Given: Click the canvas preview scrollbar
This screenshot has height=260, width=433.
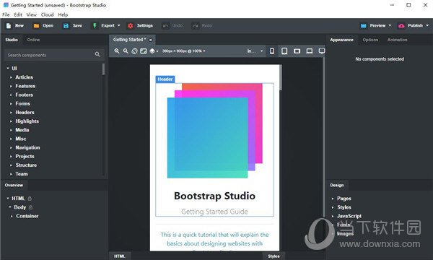Looking at the screenshot, I should click(x=281, y=77).
